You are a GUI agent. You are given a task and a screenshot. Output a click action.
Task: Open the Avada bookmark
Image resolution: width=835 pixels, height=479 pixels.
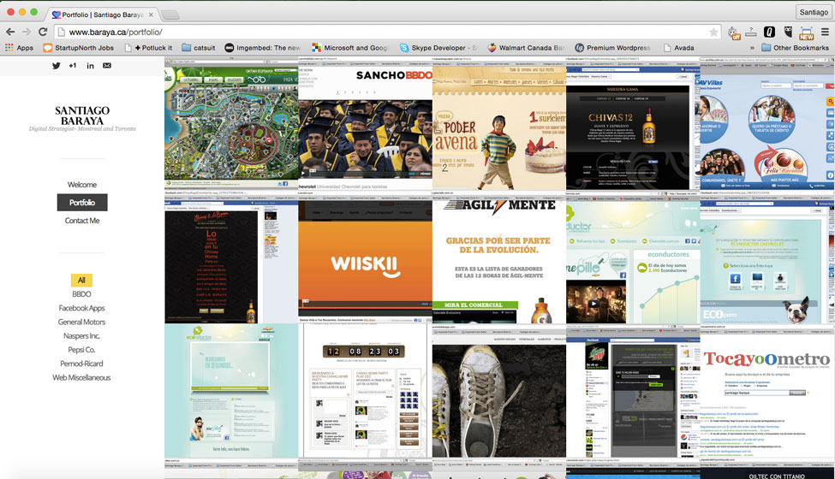click(x=678, y=48)
